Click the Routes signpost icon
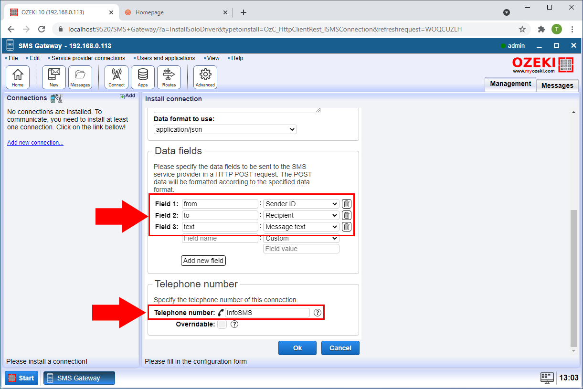The height and width of the screenshot is (389, 583). click(169, 77)
